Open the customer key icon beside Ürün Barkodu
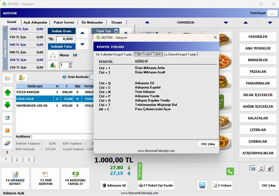 [21, 78]
